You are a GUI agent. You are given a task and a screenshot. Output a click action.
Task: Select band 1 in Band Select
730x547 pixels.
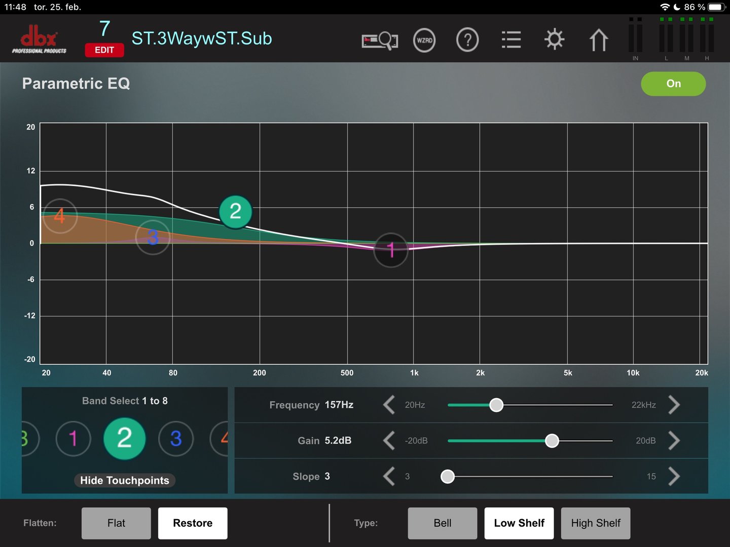73,439
